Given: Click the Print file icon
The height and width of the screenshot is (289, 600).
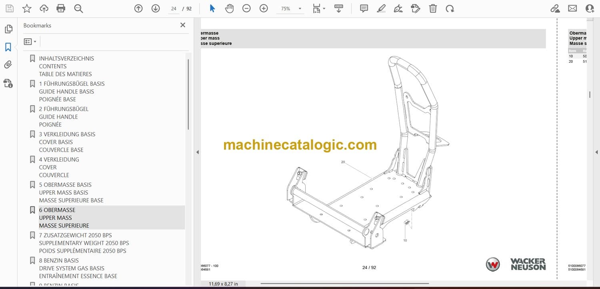Looking at the screenshot, I should tap(61, 8).
